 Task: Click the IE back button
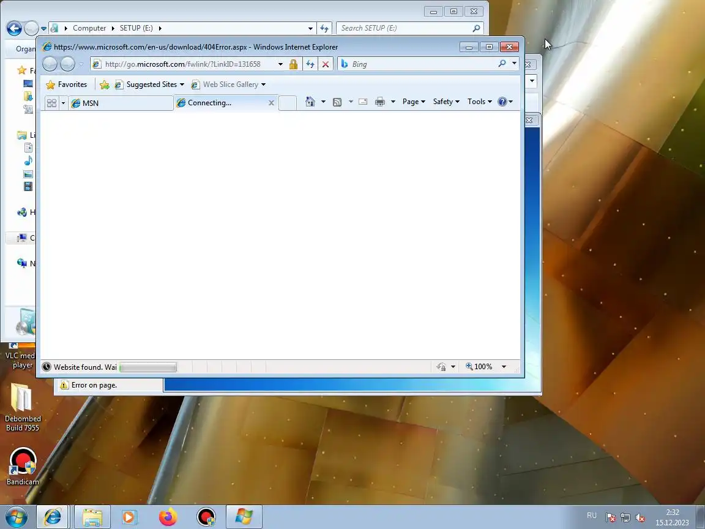click(50, 64)
